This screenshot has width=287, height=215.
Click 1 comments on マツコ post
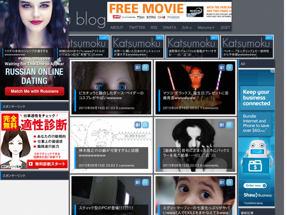(209, 108)
